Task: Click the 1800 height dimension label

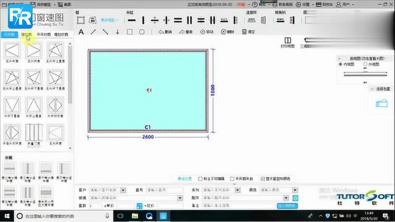Action: tap(213, 90)
